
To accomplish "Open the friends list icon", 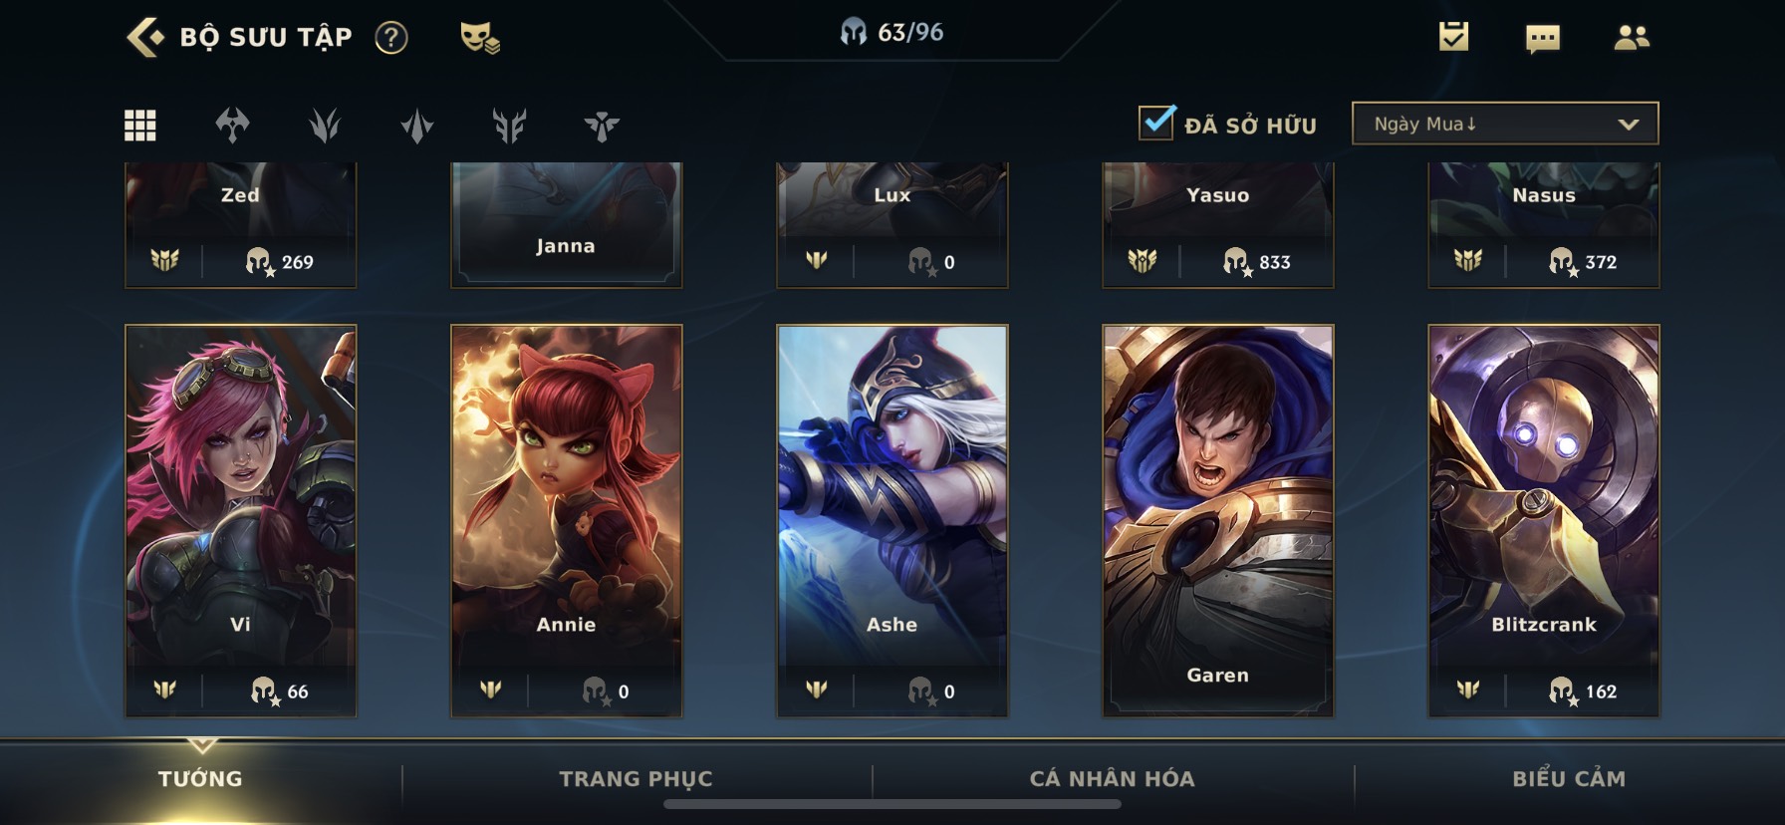I will click(x=1631, y=38).
